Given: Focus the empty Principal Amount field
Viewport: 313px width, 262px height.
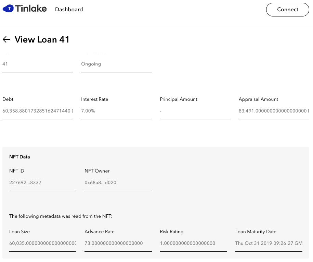Looking at the screenshot, I should 195,111.
